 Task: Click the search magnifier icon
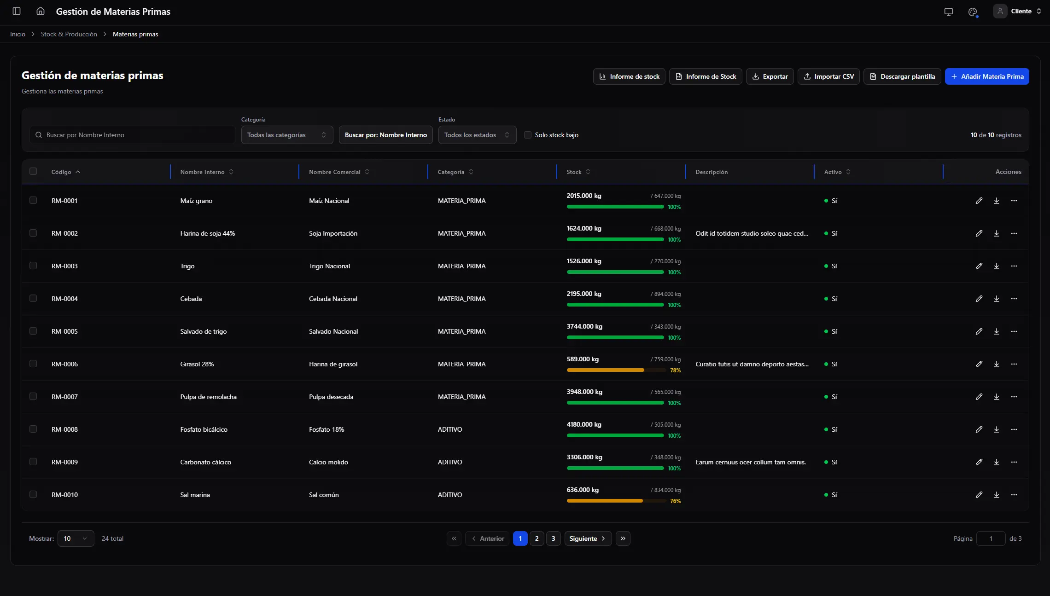[x=39, y=135]
